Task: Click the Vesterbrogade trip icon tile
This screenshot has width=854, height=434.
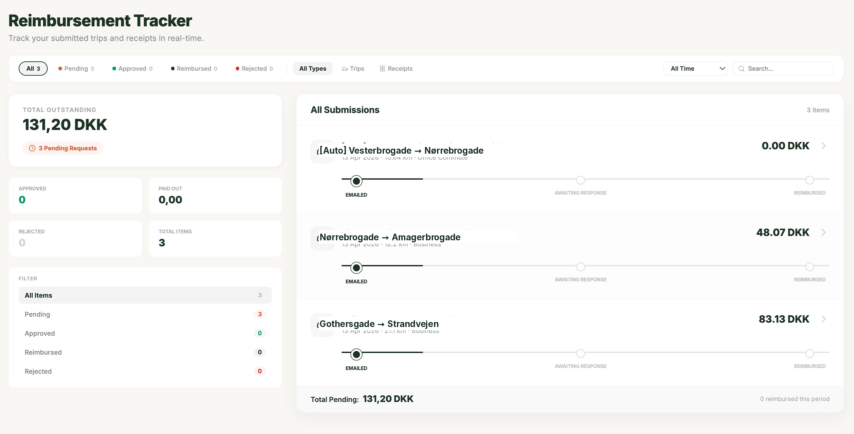Action: [x=322, y=152]
